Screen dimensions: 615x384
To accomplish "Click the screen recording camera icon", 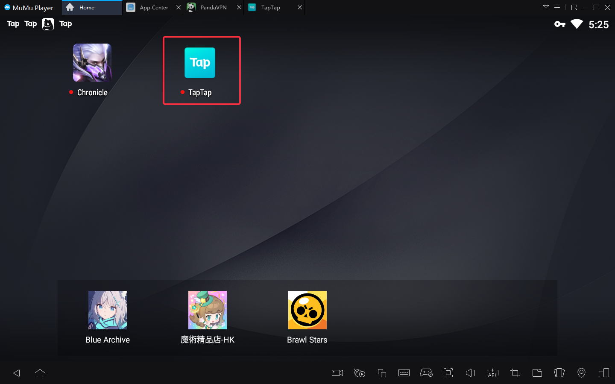I will click(337, 373).
